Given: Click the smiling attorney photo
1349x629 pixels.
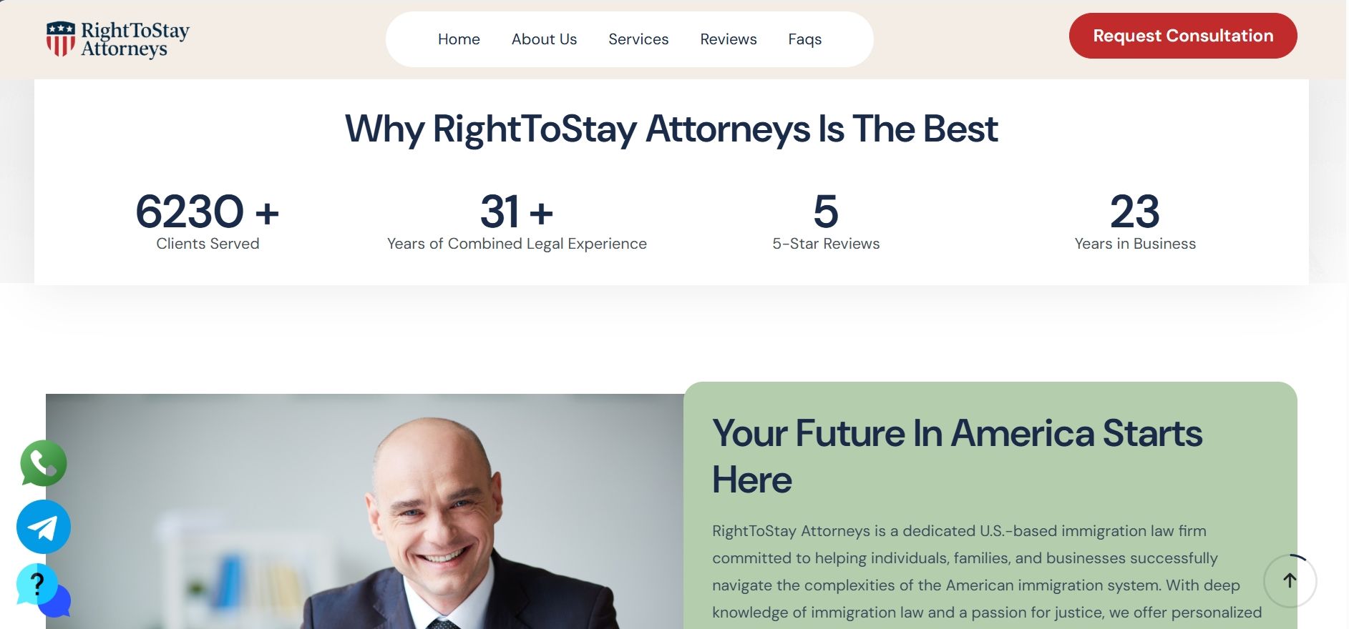Looking at the screenshot, I should [365, 511].
